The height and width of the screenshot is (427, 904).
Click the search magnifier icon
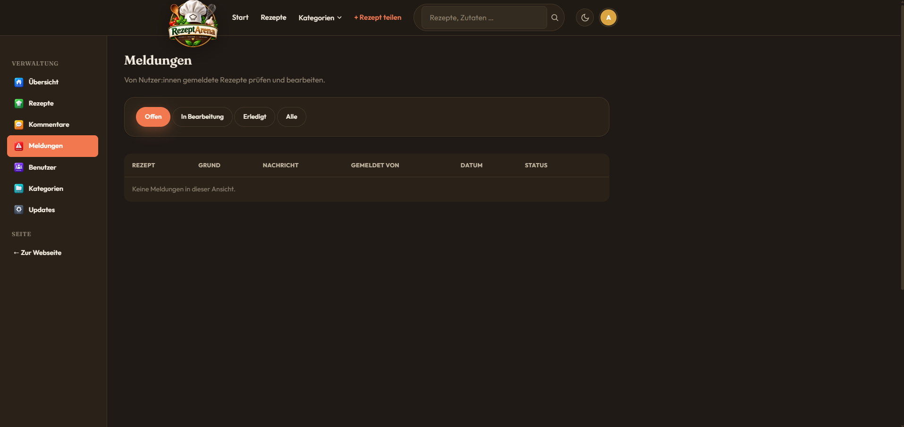[555, 17]
